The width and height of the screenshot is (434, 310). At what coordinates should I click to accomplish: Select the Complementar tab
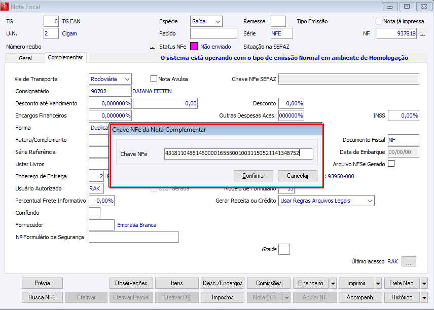pos(65,57)
